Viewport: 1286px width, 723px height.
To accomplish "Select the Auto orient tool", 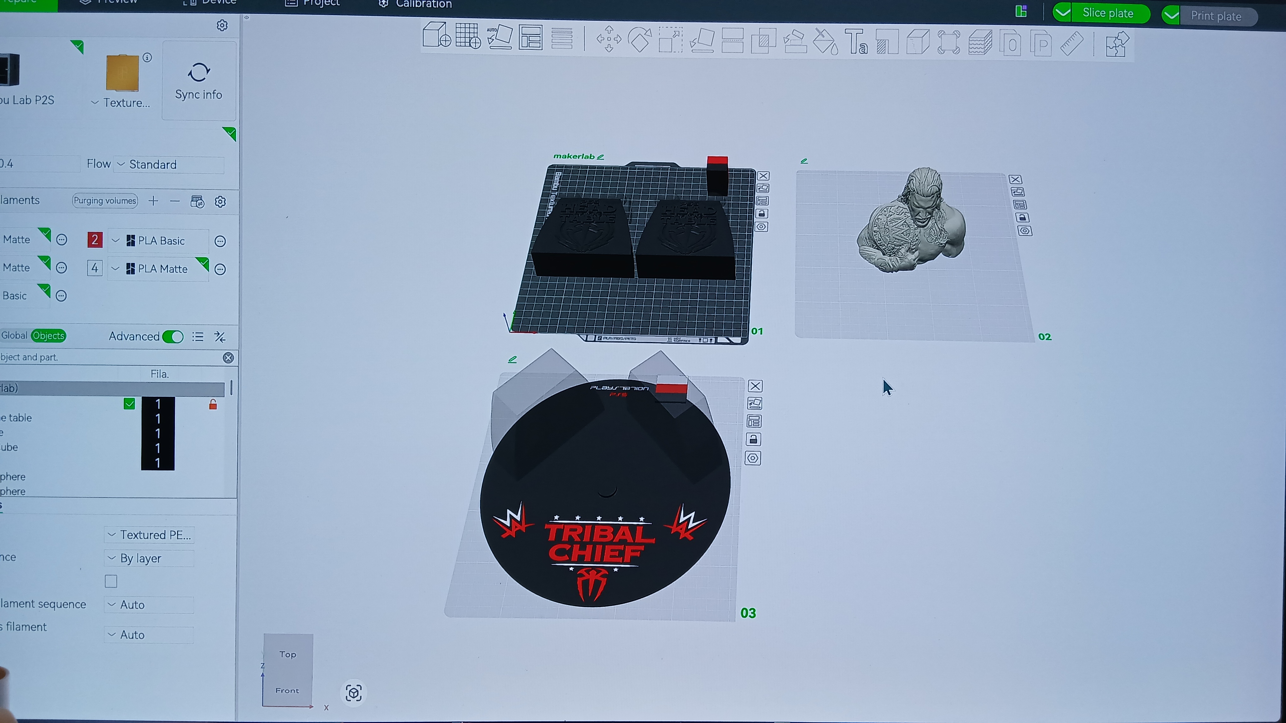I will tap(499, 37).
